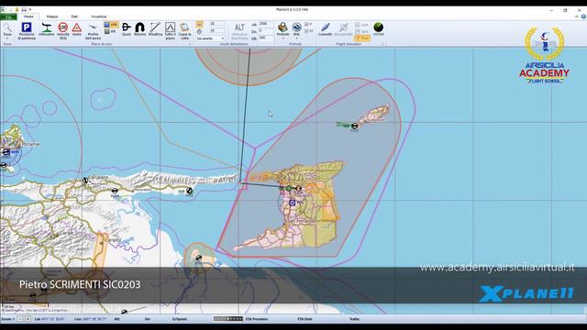Switch to the Visualizza ribbon tab
The image size is (587, 330).
point(98,16)
